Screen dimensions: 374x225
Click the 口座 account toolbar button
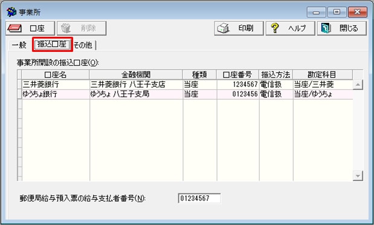tap(30, 28)
